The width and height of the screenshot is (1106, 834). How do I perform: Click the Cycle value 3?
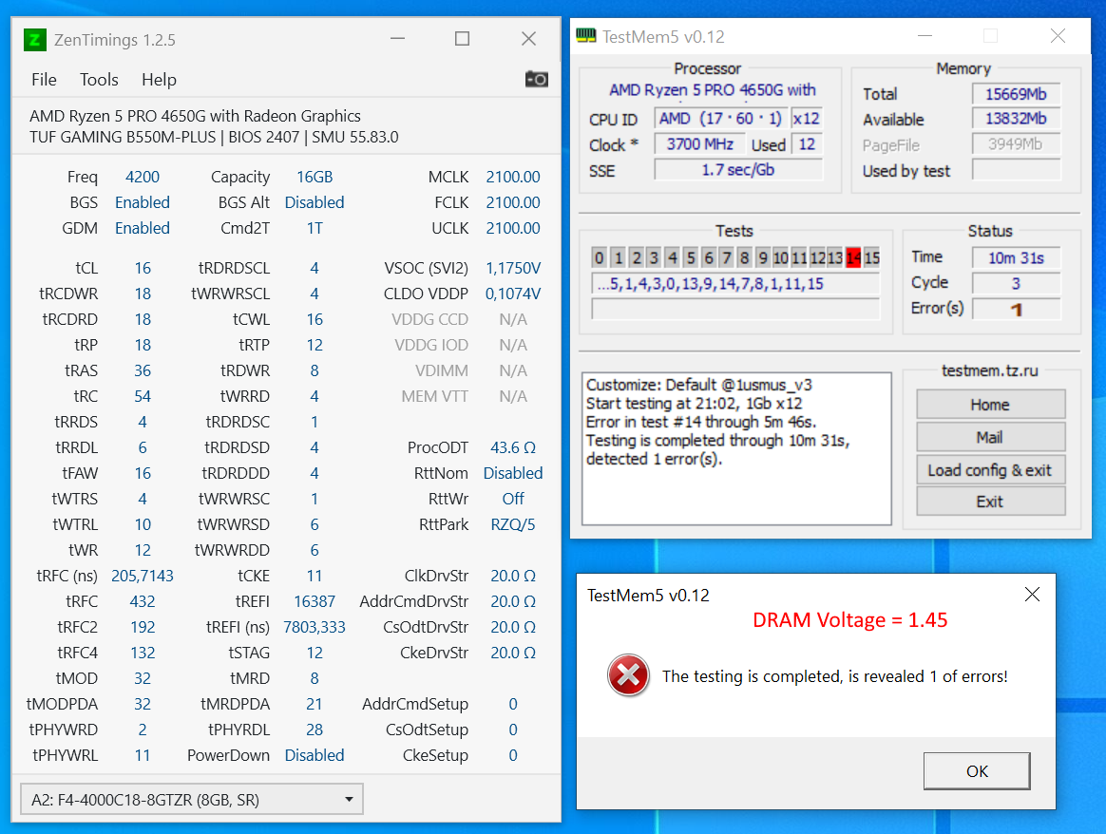[x=1016, y=283]
